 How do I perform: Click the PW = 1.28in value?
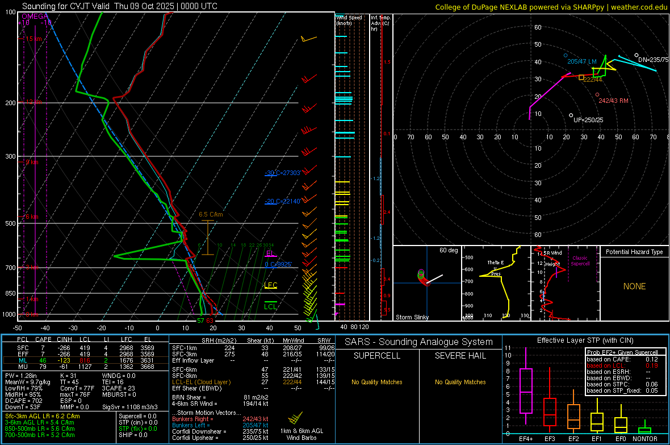(x=21, y=376)
